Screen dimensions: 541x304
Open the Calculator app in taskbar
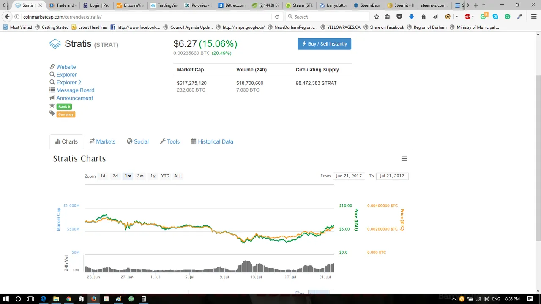coord(144,299)
